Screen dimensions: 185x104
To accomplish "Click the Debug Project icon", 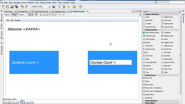I will 74,7.
